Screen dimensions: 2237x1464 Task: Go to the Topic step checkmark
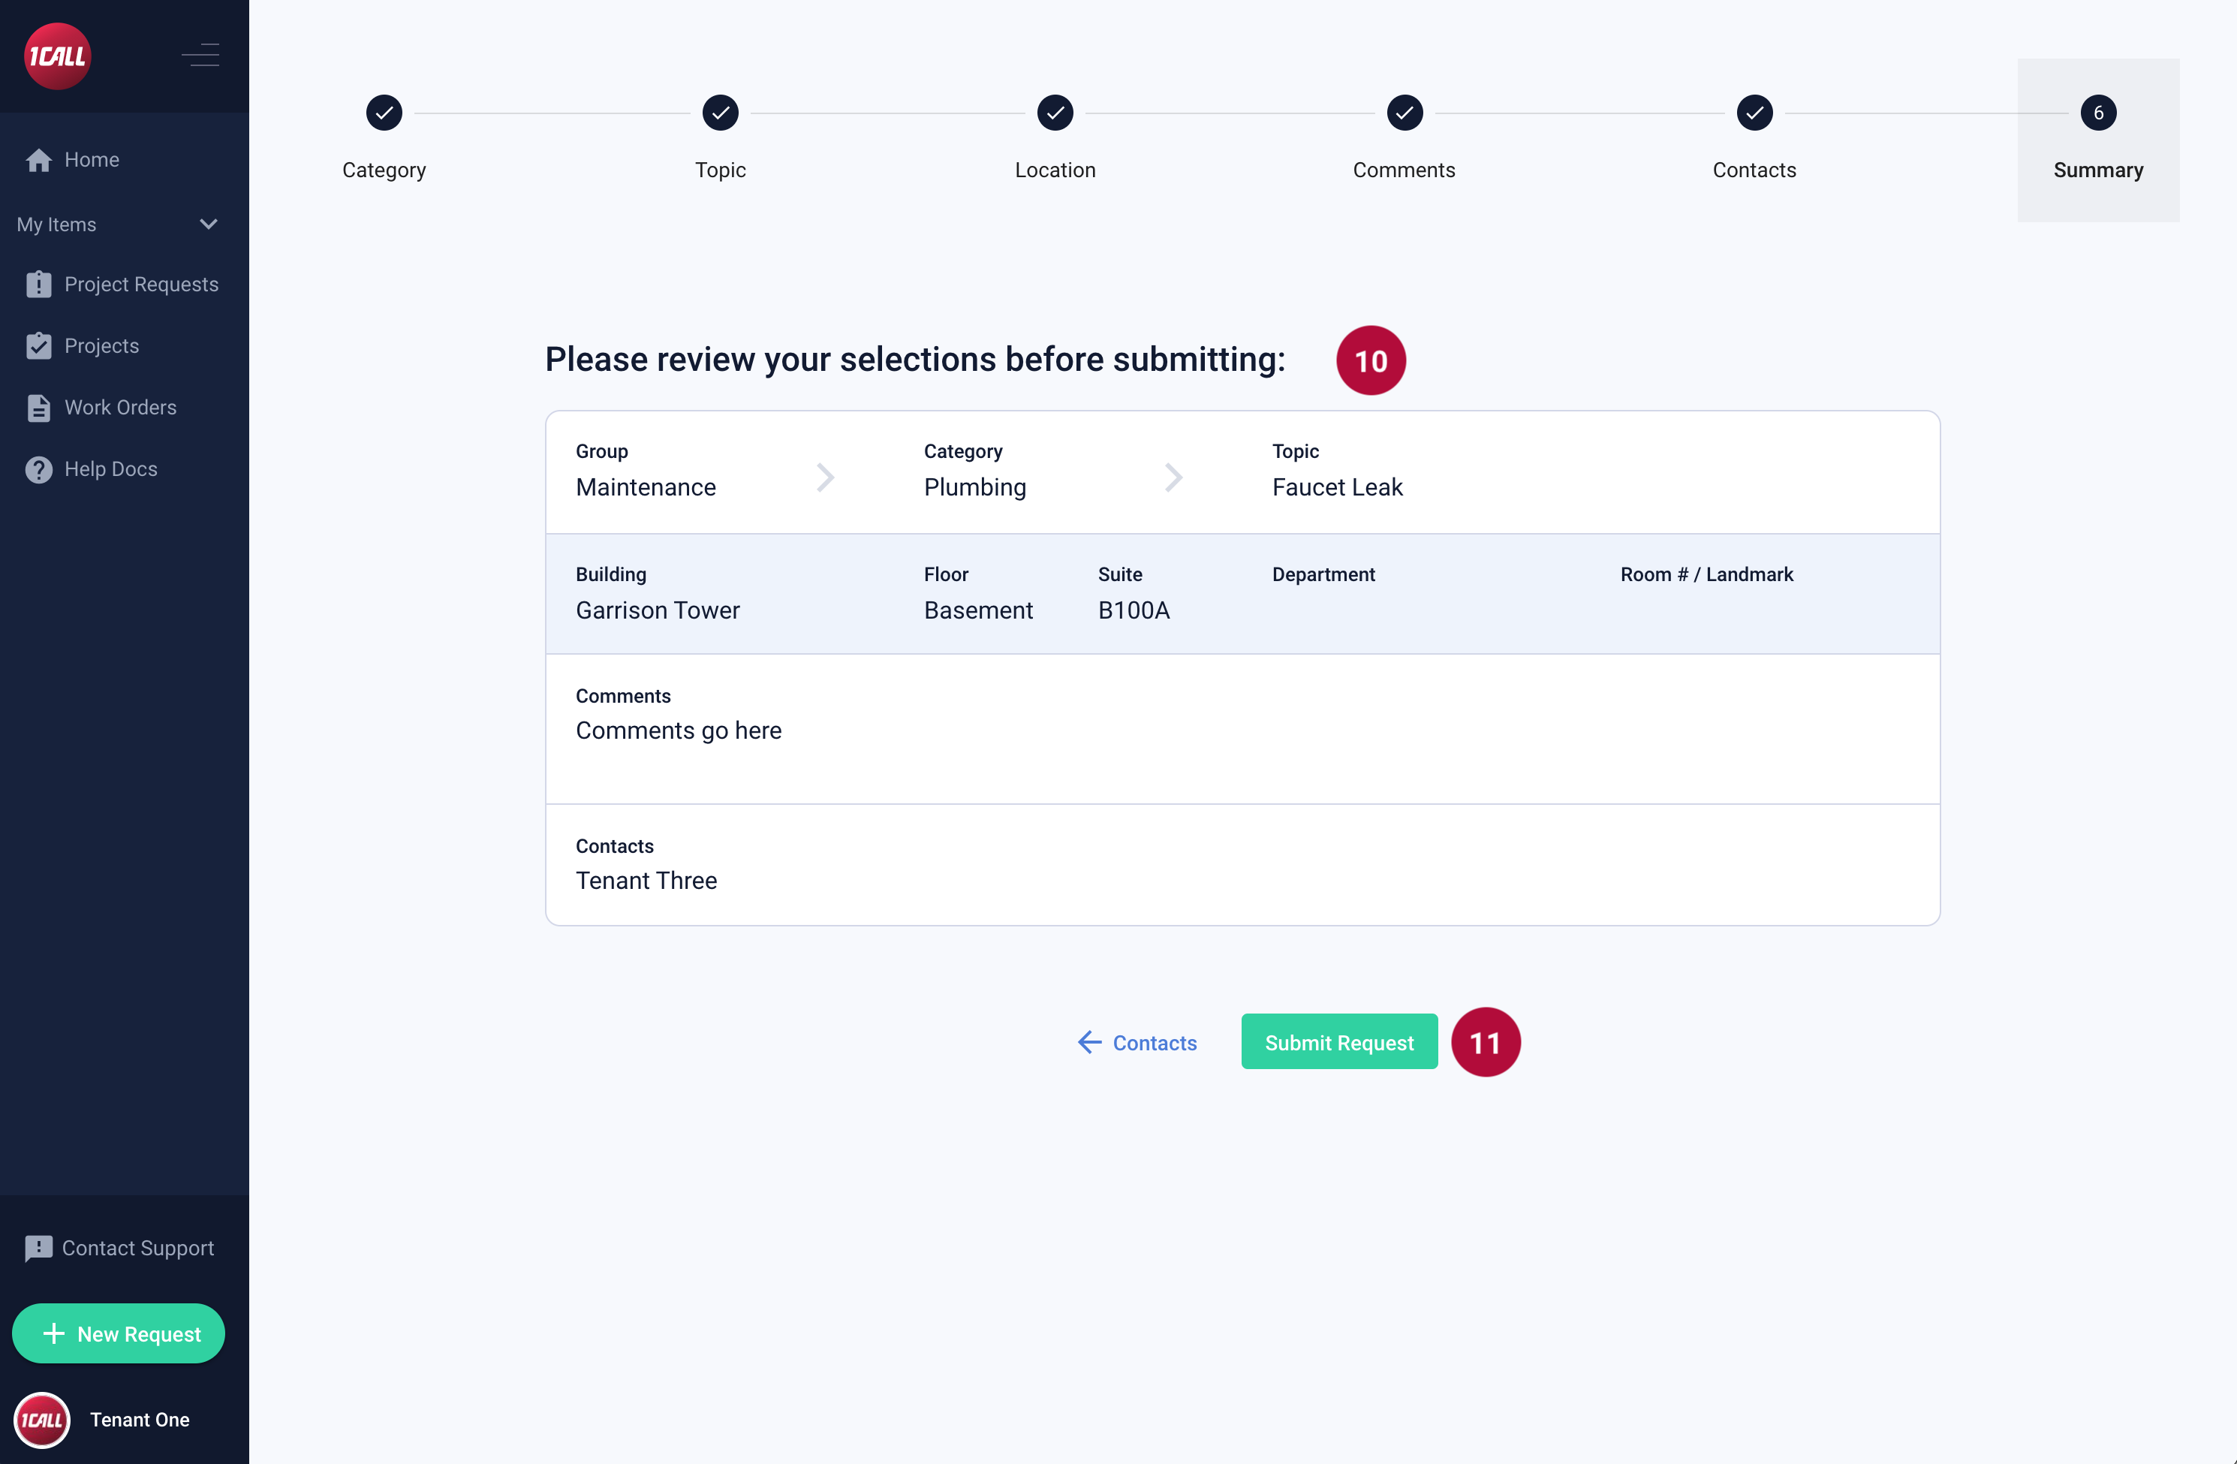tap(720, 114)
